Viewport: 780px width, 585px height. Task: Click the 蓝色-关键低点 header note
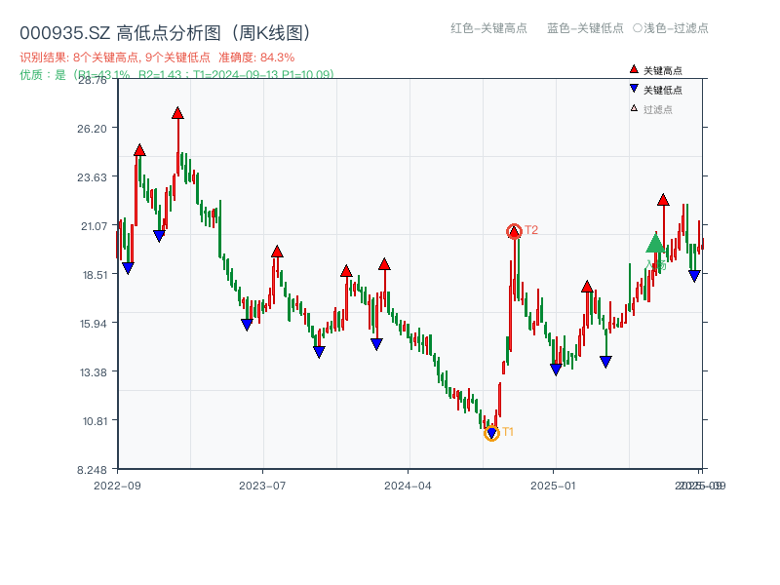pos(585,28)
